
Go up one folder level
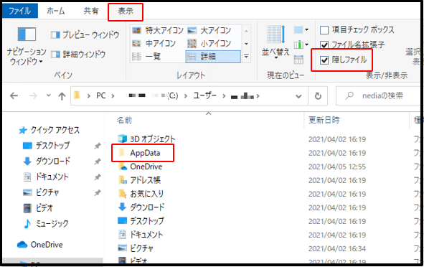62,95
